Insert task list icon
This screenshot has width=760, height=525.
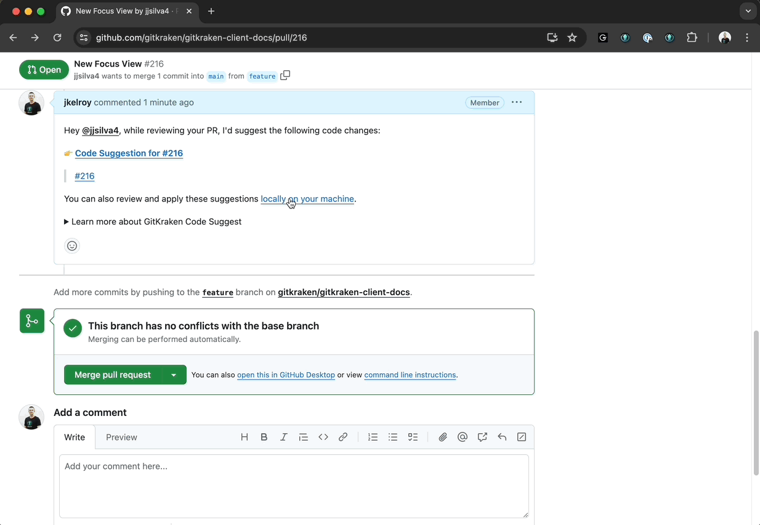coord(413,437)
